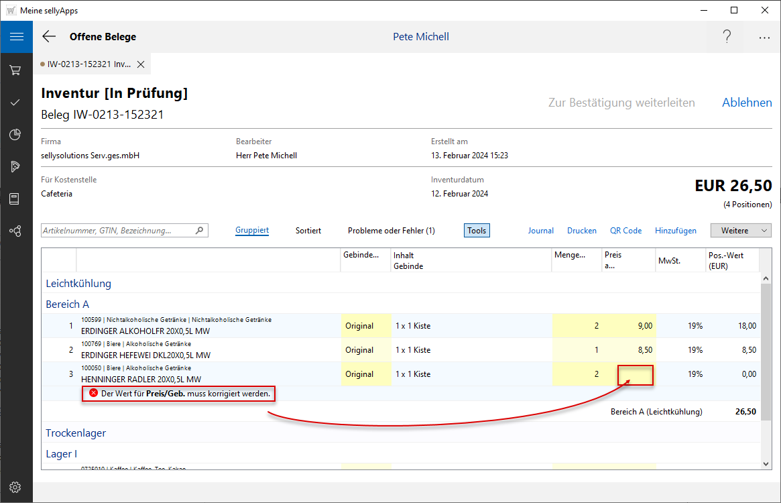Click the Ablehnen link
Screen dimensions: 781x503
coord(747,103)
